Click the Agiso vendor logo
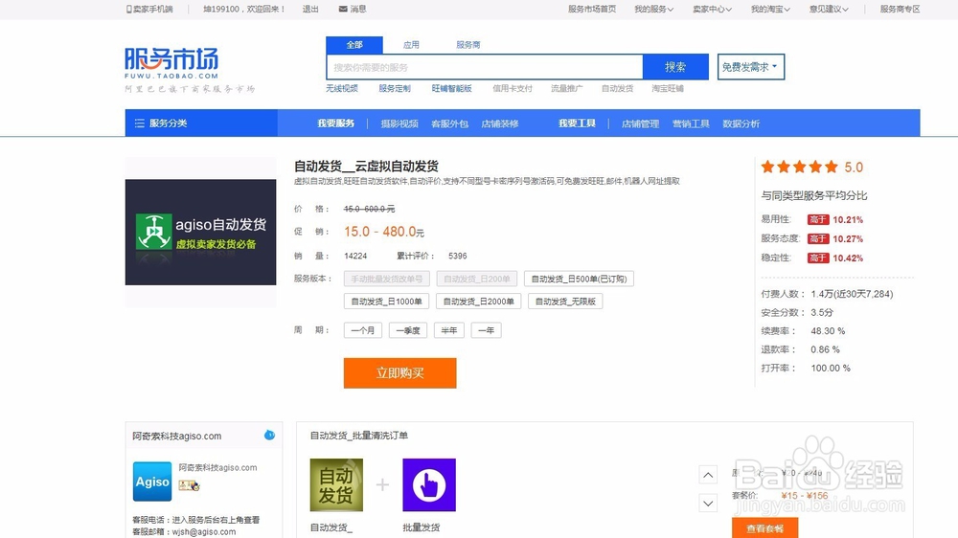The height and width of the screenshot is (538, 958). coord(152,482)
